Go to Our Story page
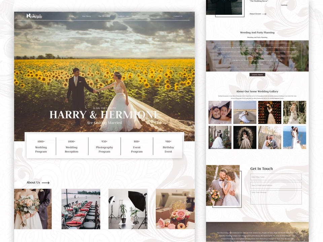Image resolution: width=323 pixels, height=242 pixels. 86,16
